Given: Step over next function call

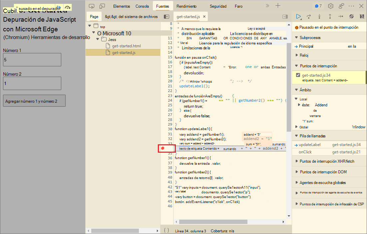Looking at the screenshot, I should click(x=309, y=16).
